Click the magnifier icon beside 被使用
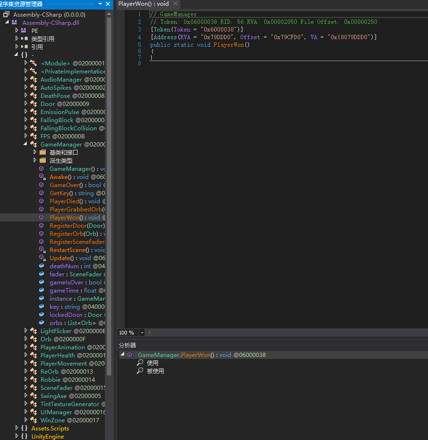 (140, 371)
